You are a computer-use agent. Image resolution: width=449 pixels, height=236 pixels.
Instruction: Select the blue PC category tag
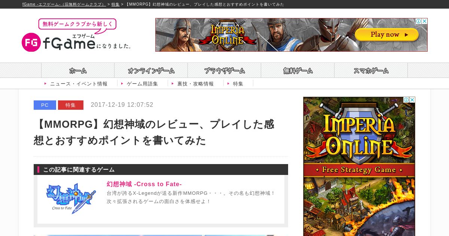pos(45,105)
